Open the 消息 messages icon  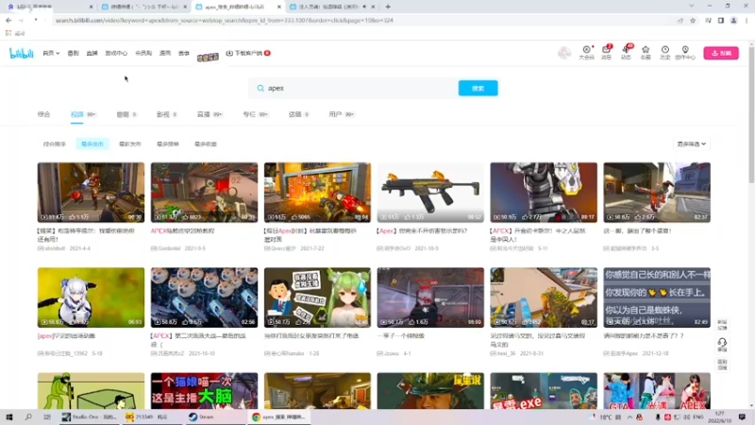[x=606, y=53]
